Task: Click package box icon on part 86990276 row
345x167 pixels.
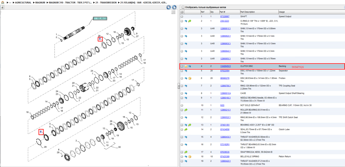Action: point(190,78)
